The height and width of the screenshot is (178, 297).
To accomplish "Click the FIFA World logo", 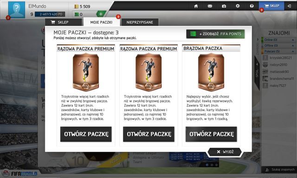I will click(x=19, y=173).
